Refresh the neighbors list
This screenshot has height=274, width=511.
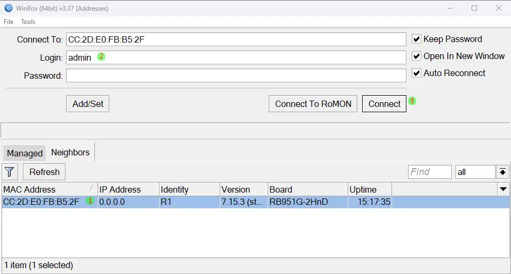click(x=44, y=172)
